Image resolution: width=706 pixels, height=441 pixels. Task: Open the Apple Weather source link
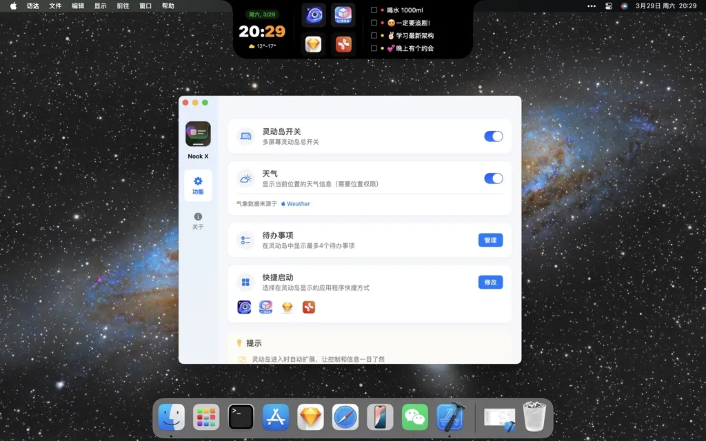coord(295,204)
